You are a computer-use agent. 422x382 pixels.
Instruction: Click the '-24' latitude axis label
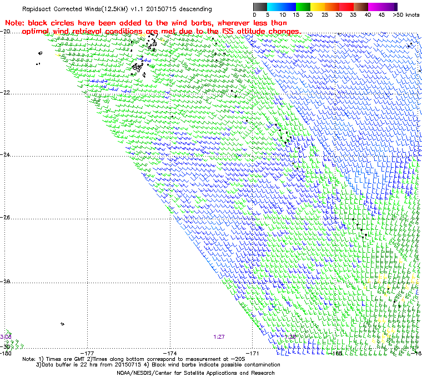point(5,155)
